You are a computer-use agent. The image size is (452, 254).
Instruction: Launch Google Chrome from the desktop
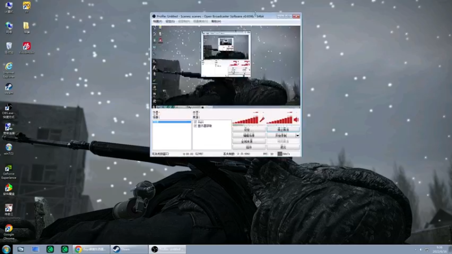pos(8,232)
